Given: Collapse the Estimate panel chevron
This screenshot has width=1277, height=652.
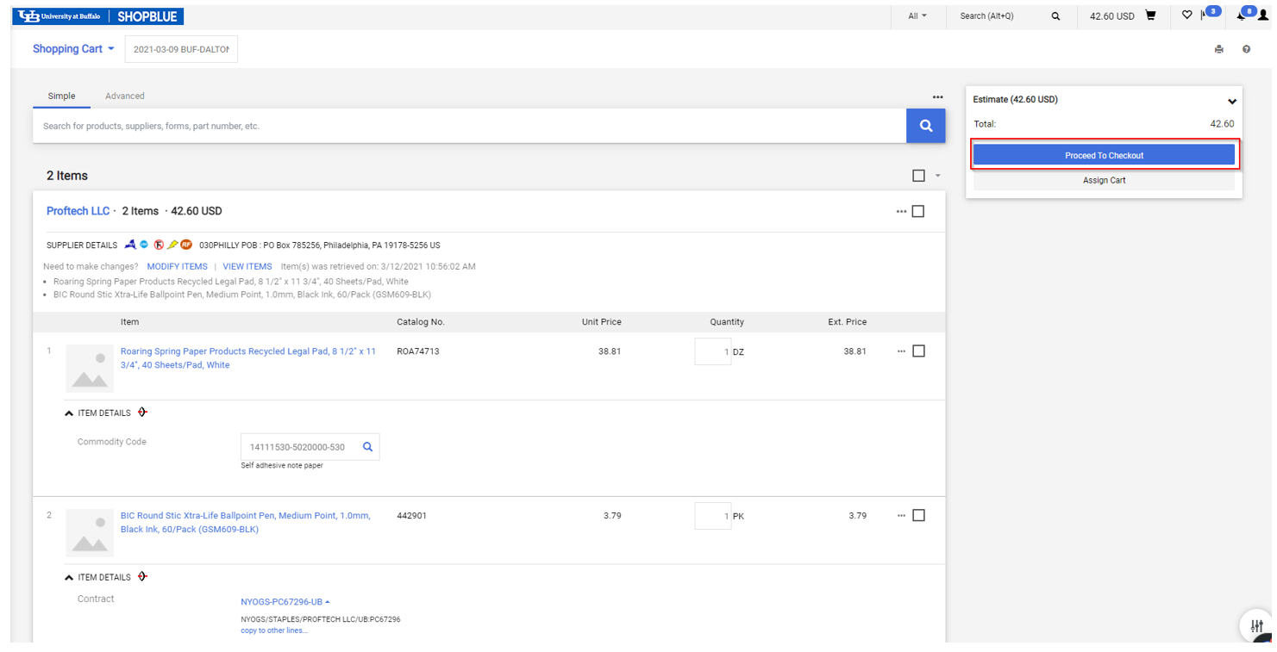Looking at the screenshot, I should tap(1232, 101).
